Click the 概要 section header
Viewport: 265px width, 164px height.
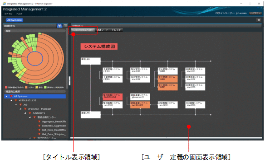[x=35, y=31]
